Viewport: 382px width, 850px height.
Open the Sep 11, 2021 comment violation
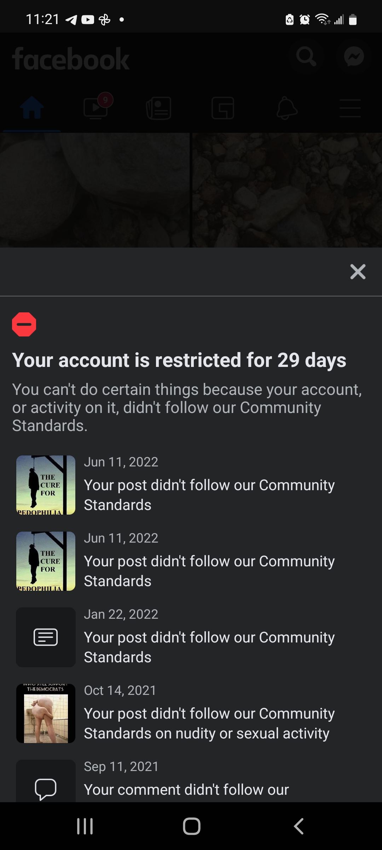click(x=186, y=789)
